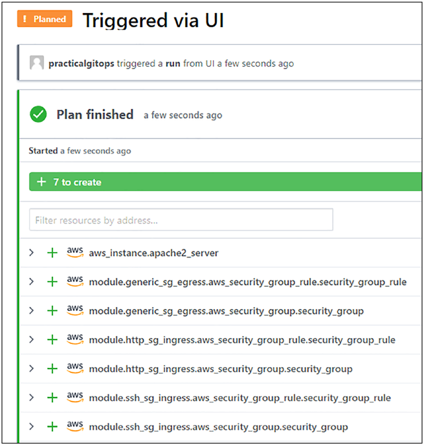Click green plus for ssh_sg_ingress security_group_rule
Viewport: 424px width, 445px height.
point(52,397)
